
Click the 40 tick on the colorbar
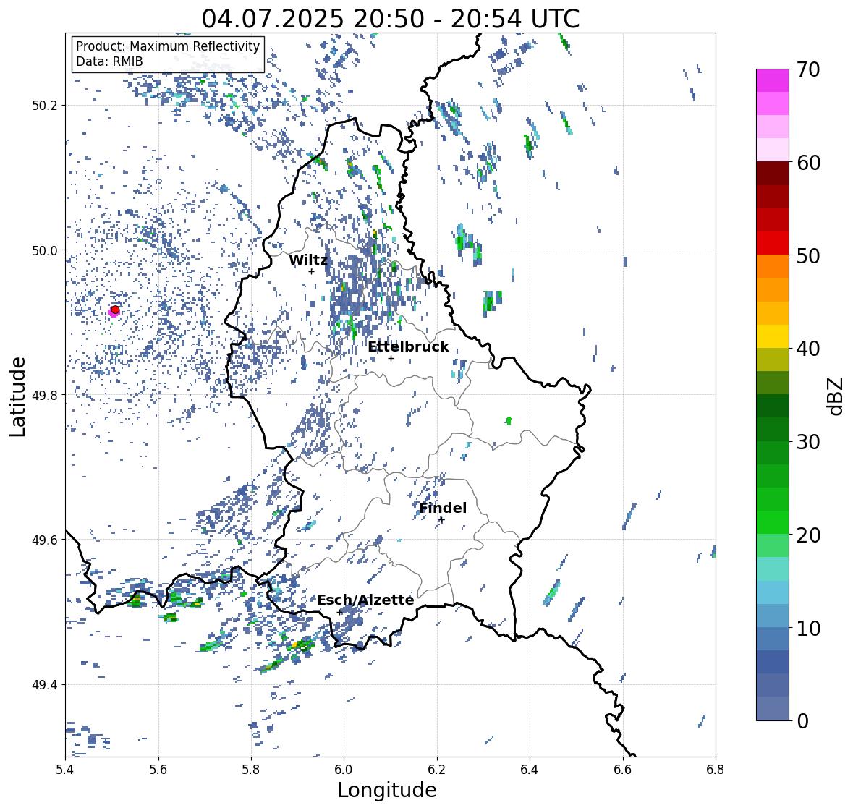click(808, 349)
